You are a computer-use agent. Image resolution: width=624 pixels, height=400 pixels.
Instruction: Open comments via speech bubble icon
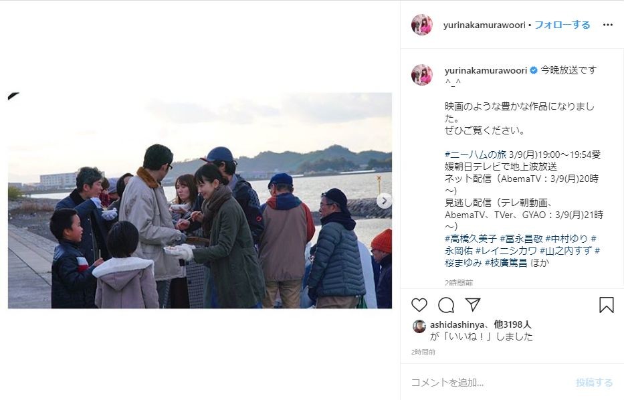pos(446,305)
